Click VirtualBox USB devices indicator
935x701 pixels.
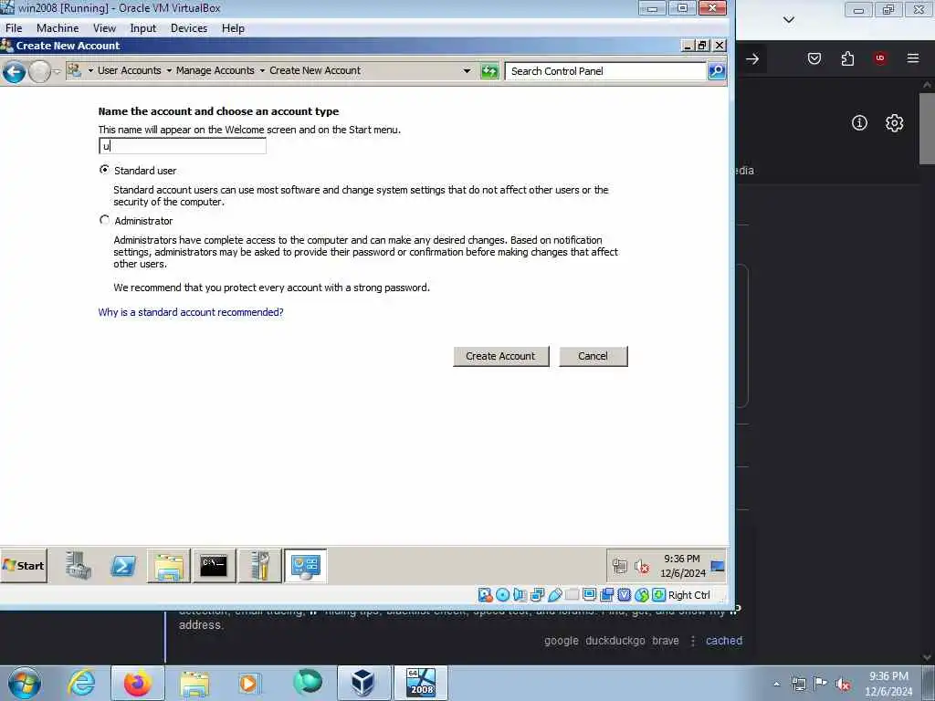[554, 594]
